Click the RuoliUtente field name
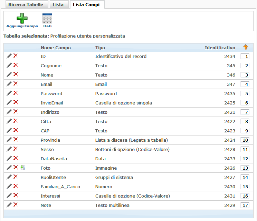 coord(53,178)
